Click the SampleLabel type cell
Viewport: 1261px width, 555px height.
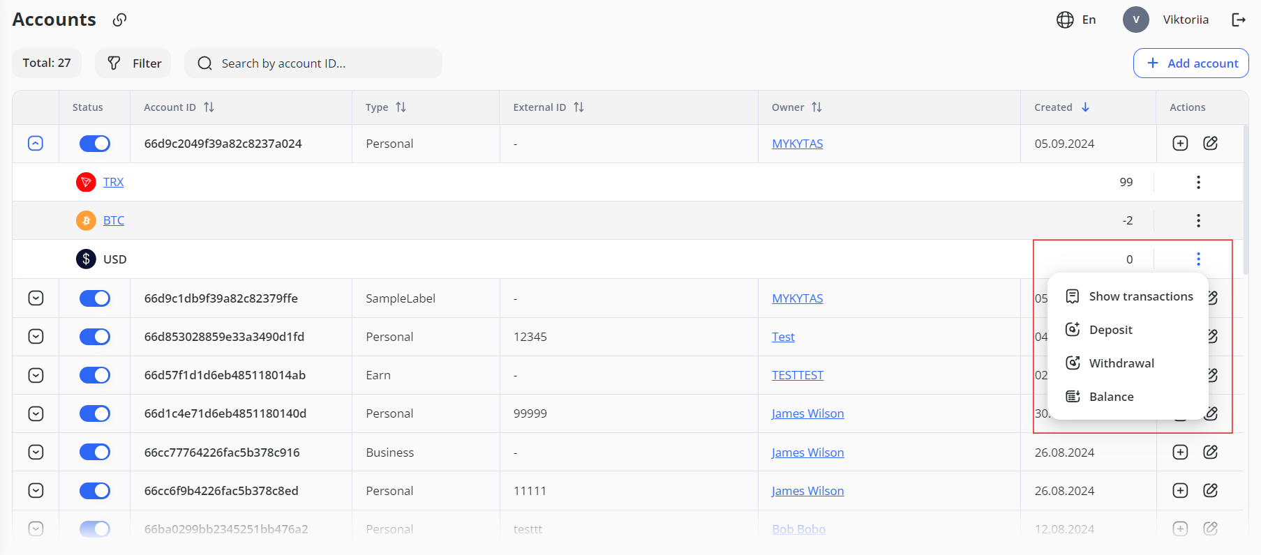click(401, 298)
